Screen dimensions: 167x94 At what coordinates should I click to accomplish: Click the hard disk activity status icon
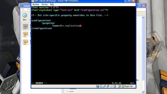98,86
